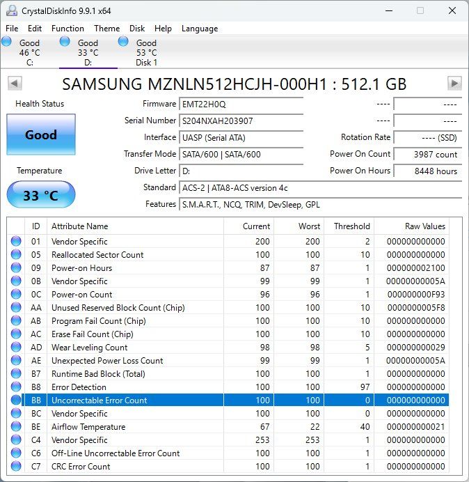Switch to the Disk 1 tab at 53 °C
Viewport: 469px width, 482px height.
[146, 52]
